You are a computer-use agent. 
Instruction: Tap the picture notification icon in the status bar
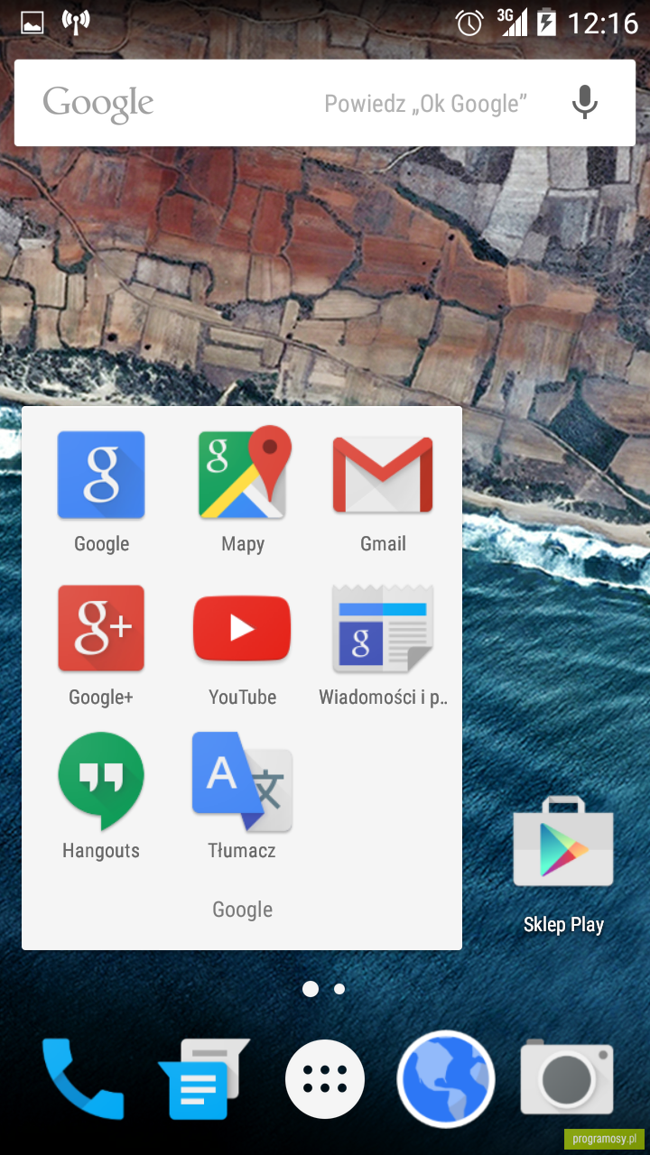pos(32,23)
